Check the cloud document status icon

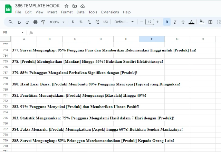[83, 6]
